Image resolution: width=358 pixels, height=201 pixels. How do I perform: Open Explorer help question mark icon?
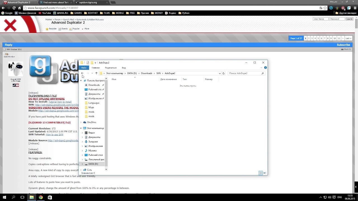pos(265,68)
